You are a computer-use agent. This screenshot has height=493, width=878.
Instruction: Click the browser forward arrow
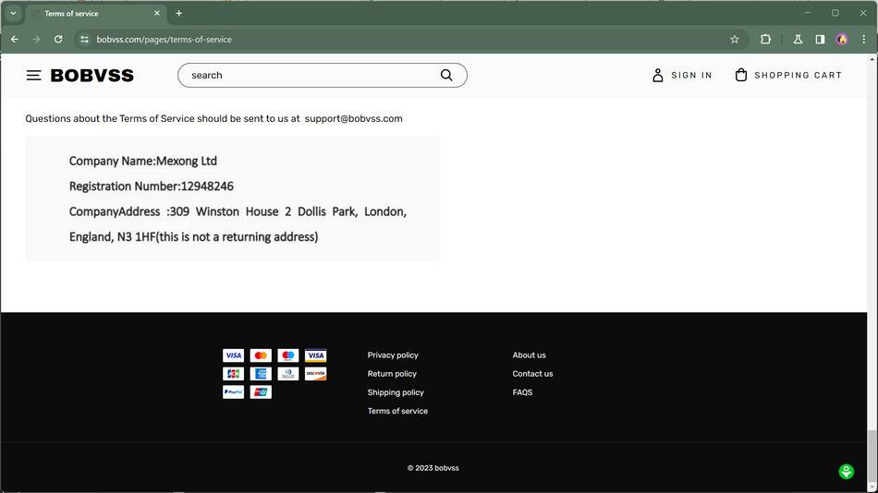point(36,39)
